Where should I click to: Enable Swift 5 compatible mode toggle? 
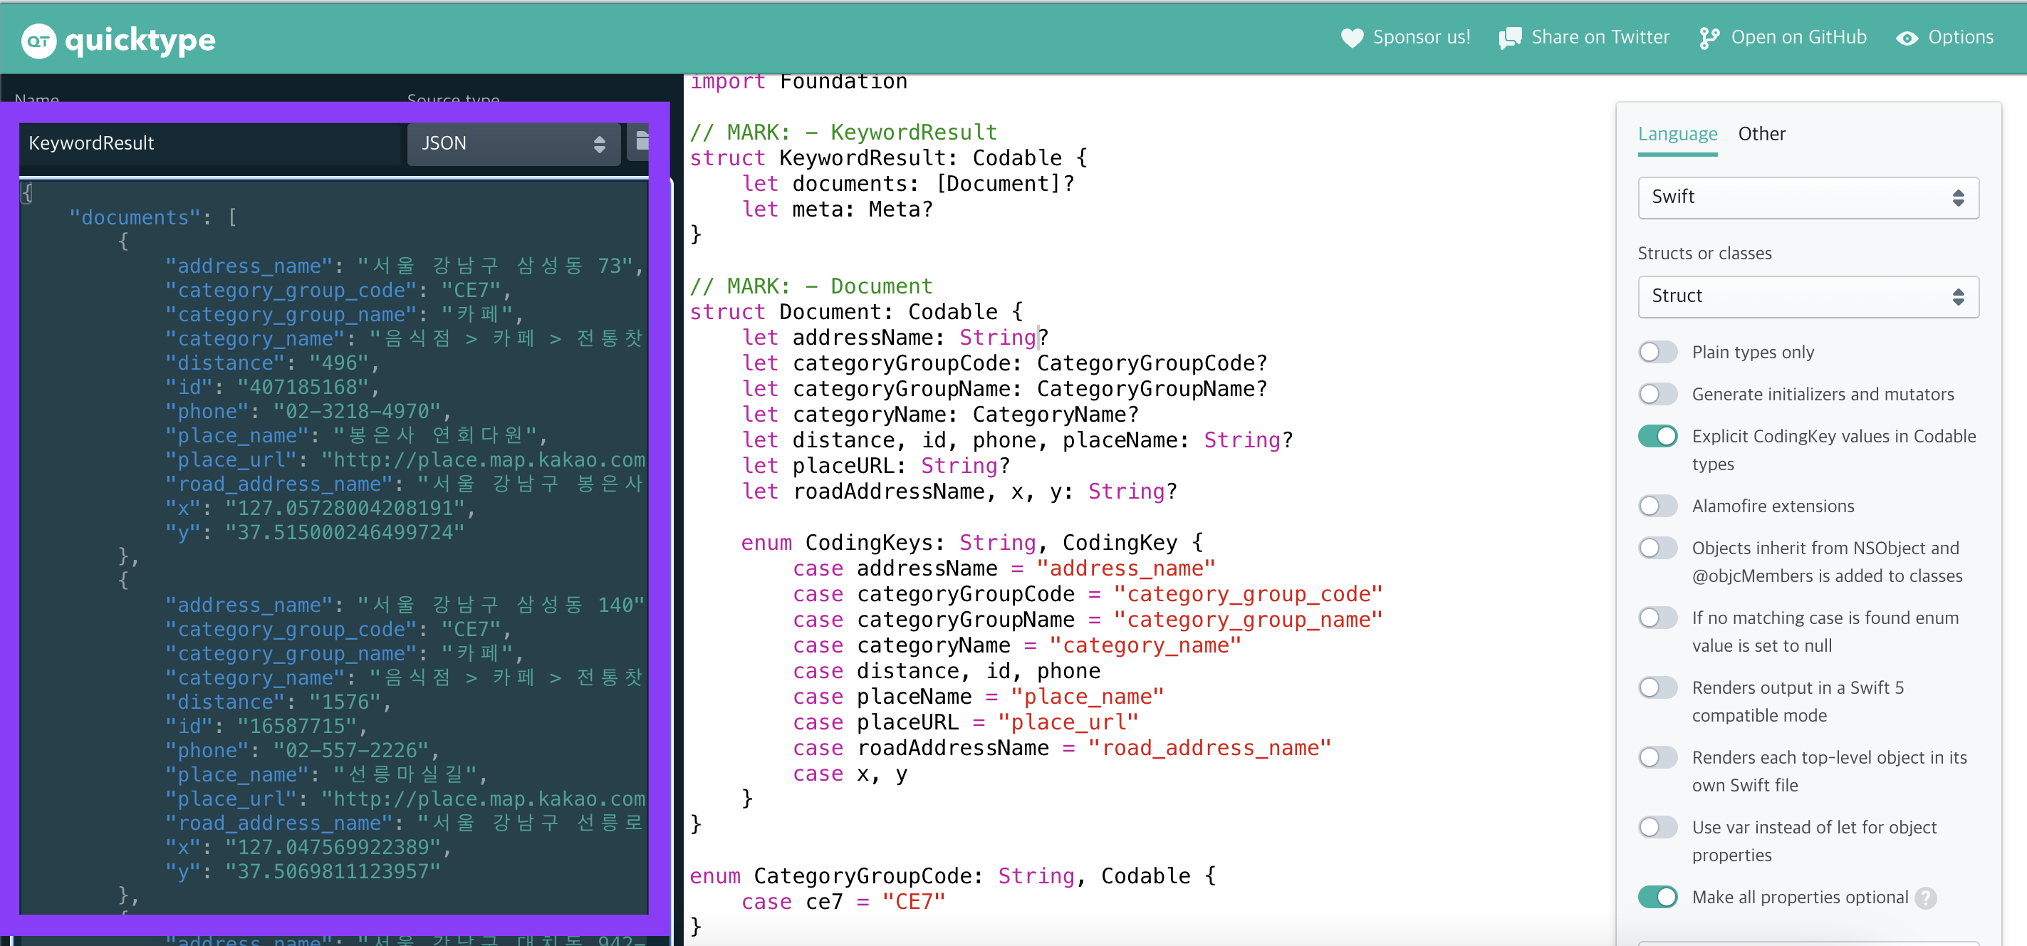tap(1657, 688)
